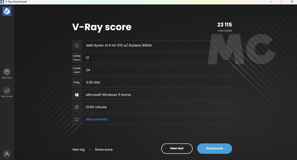This screenshot has height=160, width=297.
Task: Click the clock icon beside 01:00 minute
Action: coord(77,107)
